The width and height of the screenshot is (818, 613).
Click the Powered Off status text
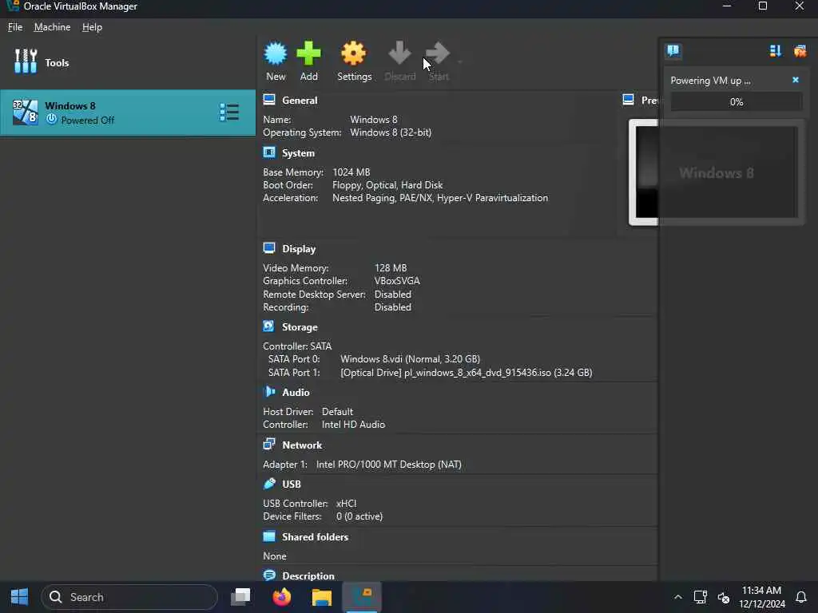coord(87,121)
